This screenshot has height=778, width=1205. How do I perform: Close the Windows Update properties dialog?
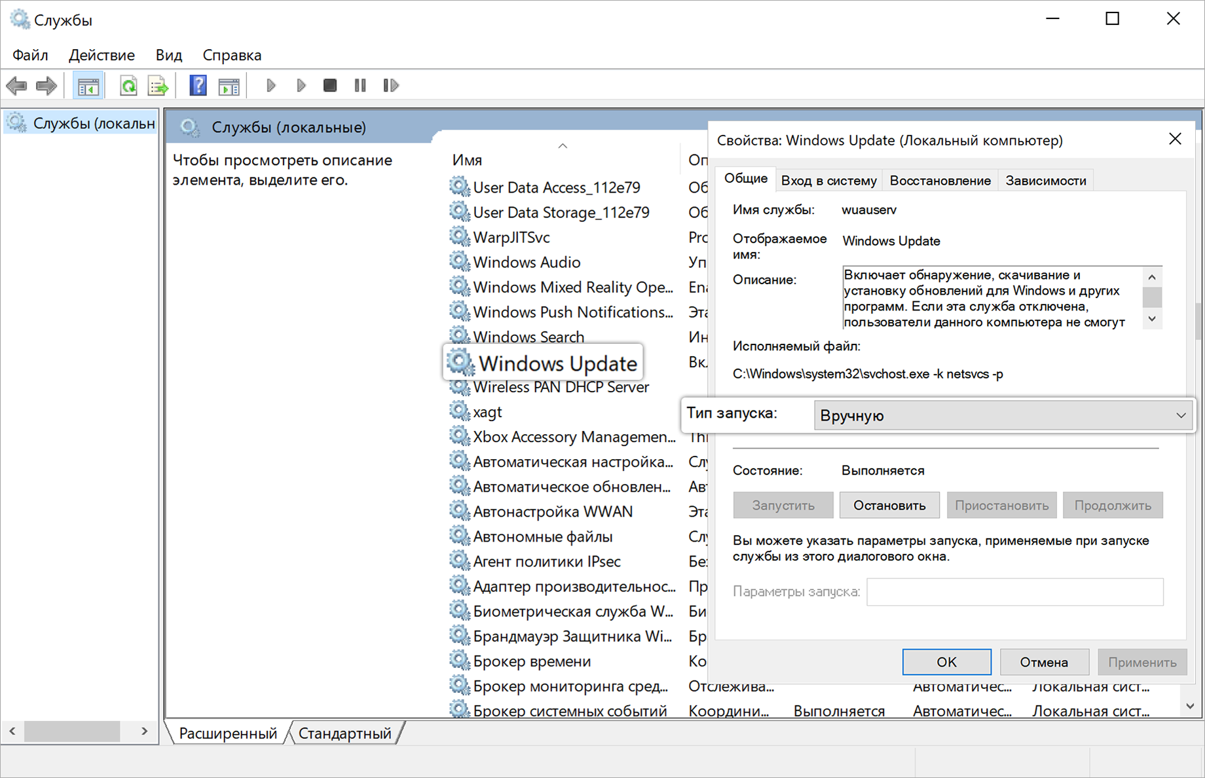click(x=1175, y=139)
